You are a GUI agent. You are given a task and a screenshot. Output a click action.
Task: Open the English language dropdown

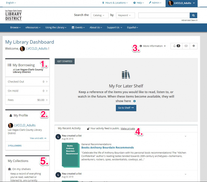tap(11, 3)
